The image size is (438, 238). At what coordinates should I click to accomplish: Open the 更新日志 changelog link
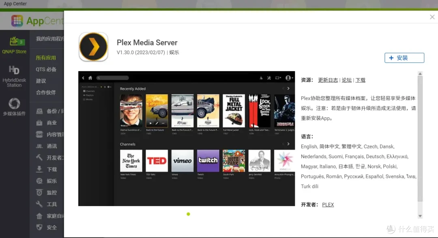[x=328, y=80]
